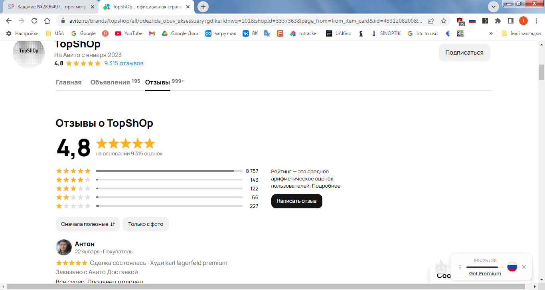Click the Get Premium link

coord(485,274)
